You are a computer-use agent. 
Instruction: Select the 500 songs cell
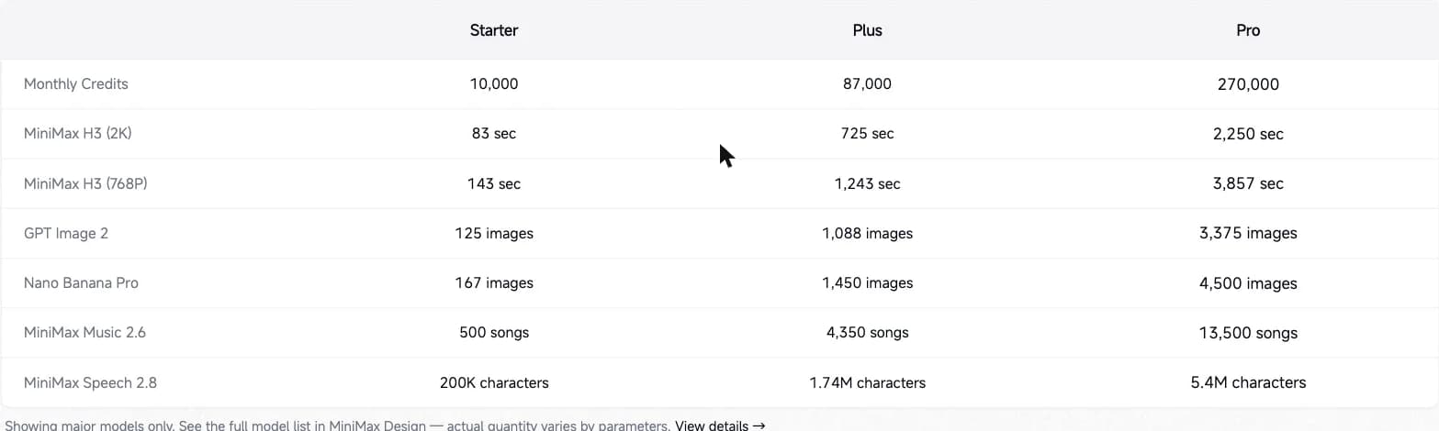coord(494,332)
